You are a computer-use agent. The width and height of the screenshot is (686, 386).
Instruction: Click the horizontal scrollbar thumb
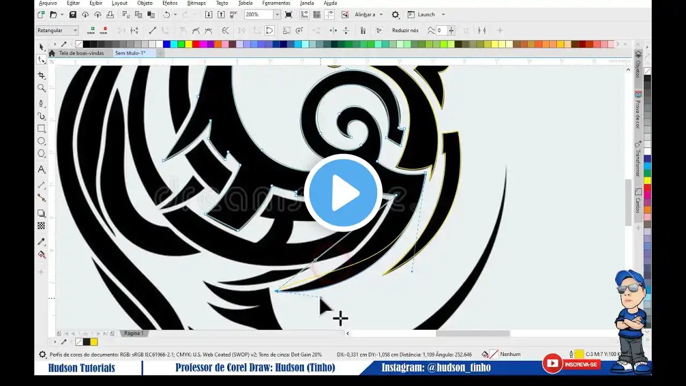pyautogui.click(x=473, y=333)
